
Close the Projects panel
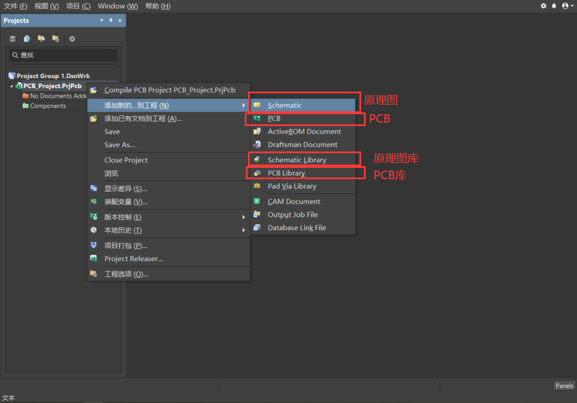pos(120,20)
